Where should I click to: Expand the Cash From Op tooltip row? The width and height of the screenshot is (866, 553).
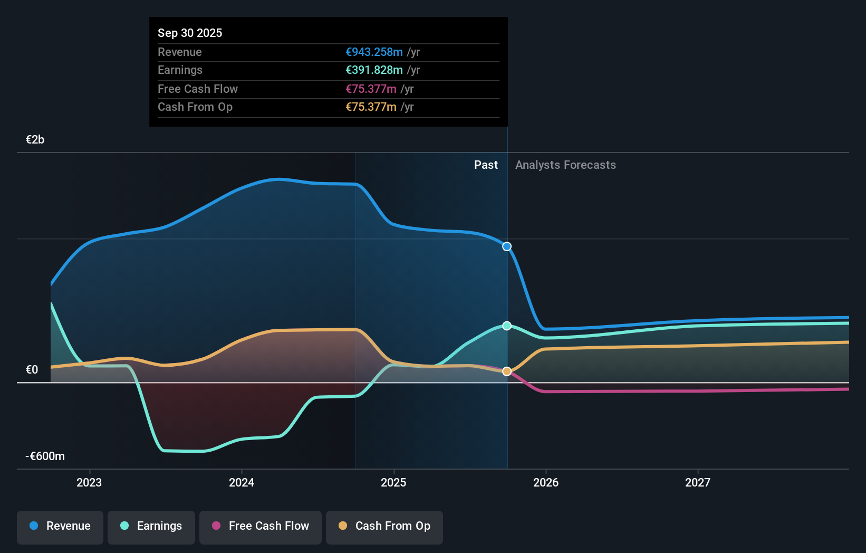coord(328,107)
